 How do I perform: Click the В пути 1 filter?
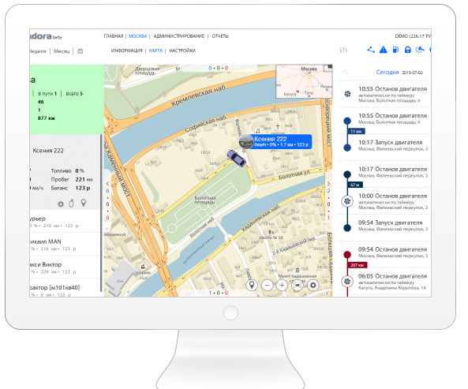47,94
